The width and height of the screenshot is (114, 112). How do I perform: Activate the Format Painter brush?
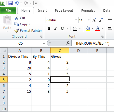[x=28, y=31]
